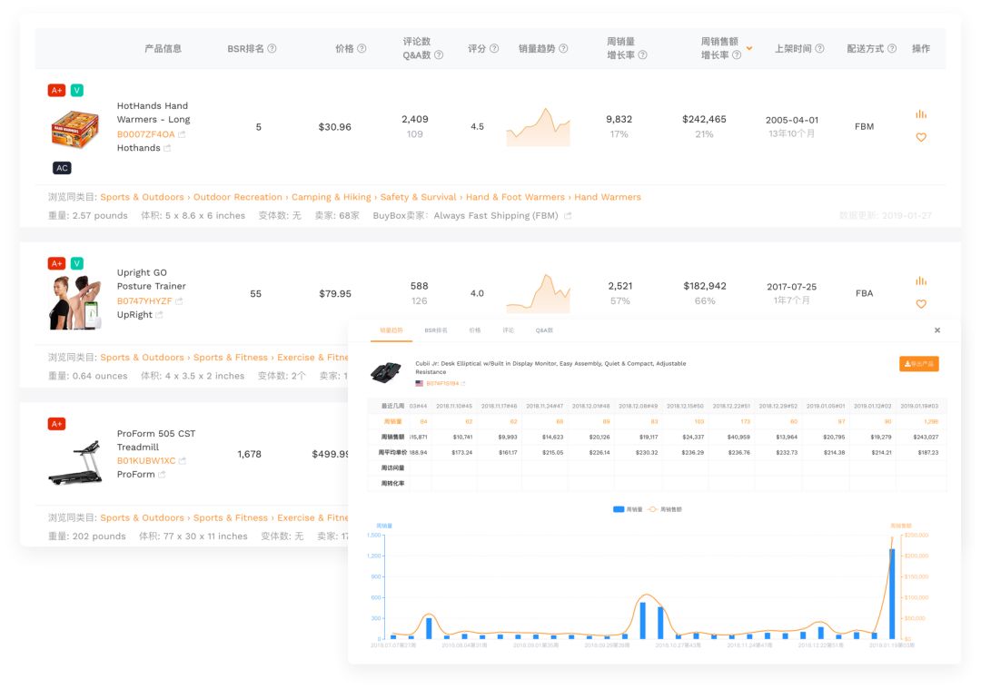Close the sales trend popup

[937, 330]
